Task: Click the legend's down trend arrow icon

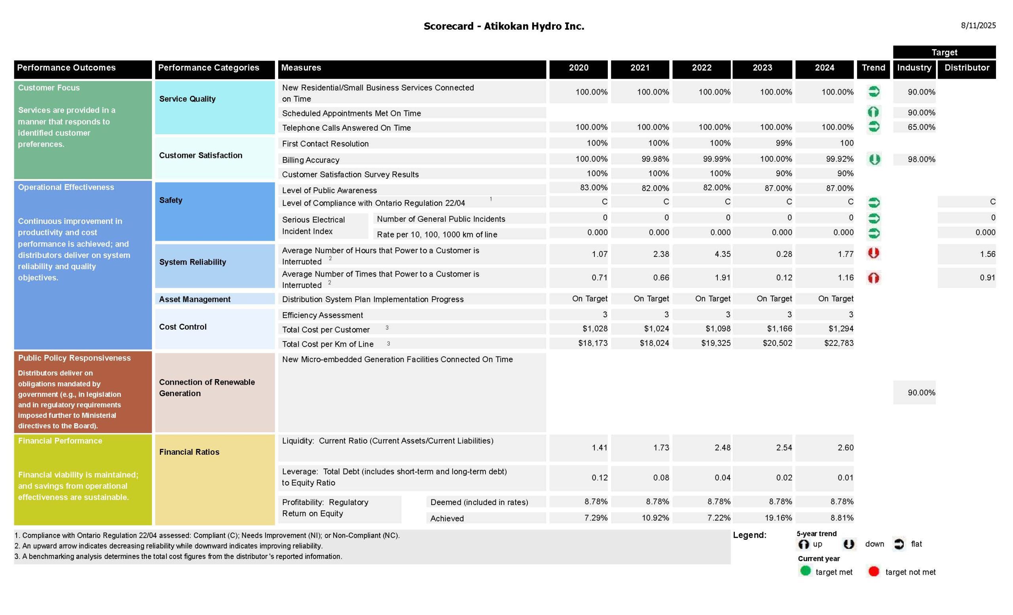Action: (x=849, y=544)
